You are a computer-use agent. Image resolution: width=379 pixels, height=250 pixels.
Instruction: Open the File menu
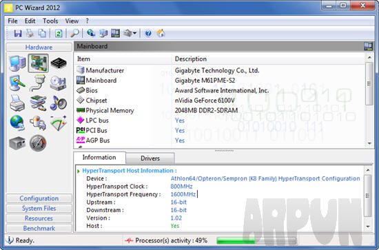(x=12, y=21)
